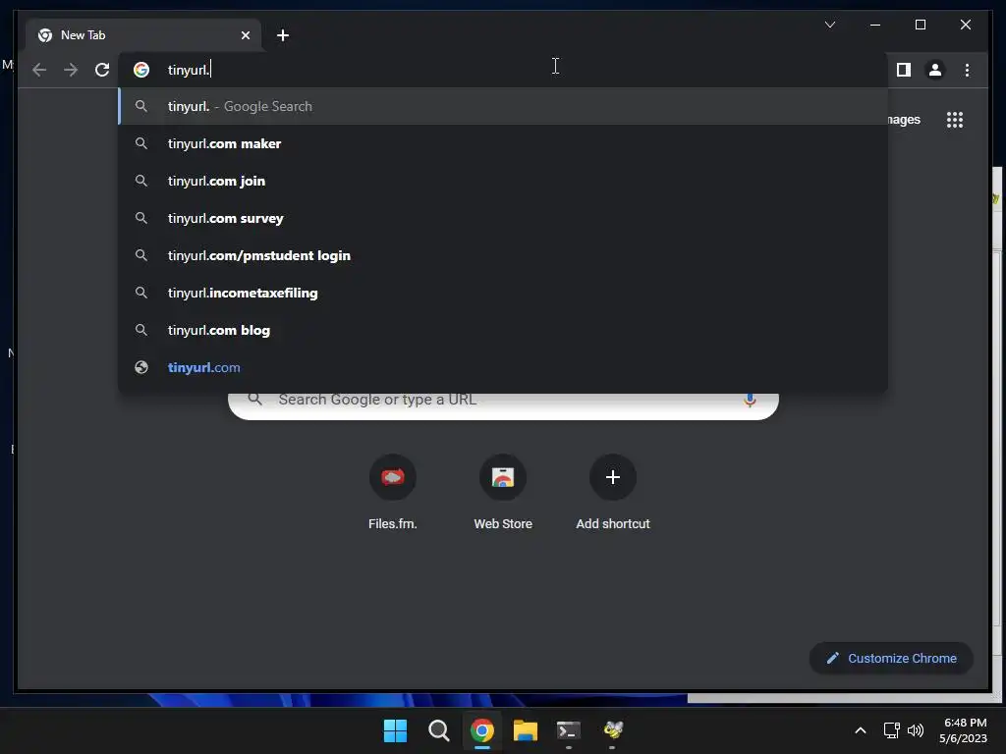Click the magnifier icon in the Google search box
This screenshot has width=1006, height=754.
(254, 400)
